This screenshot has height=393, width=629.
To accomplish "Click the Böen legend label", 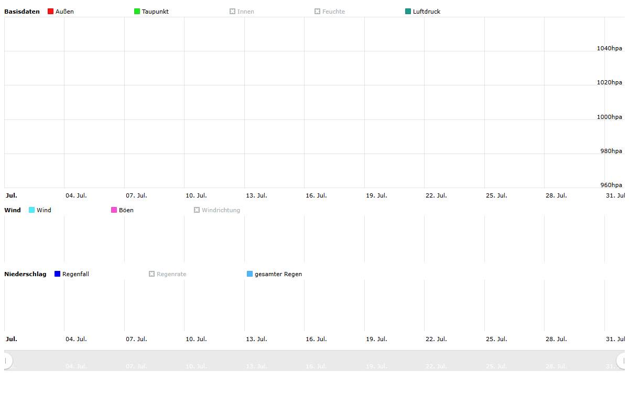I will [x=126, y=210].
